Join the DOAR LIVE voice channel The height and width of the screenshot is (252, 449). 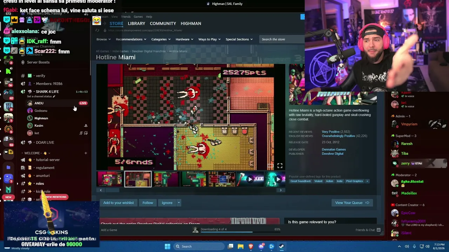click(45, 142)
